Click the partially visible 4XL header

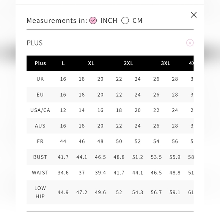[x=191, y=63]
